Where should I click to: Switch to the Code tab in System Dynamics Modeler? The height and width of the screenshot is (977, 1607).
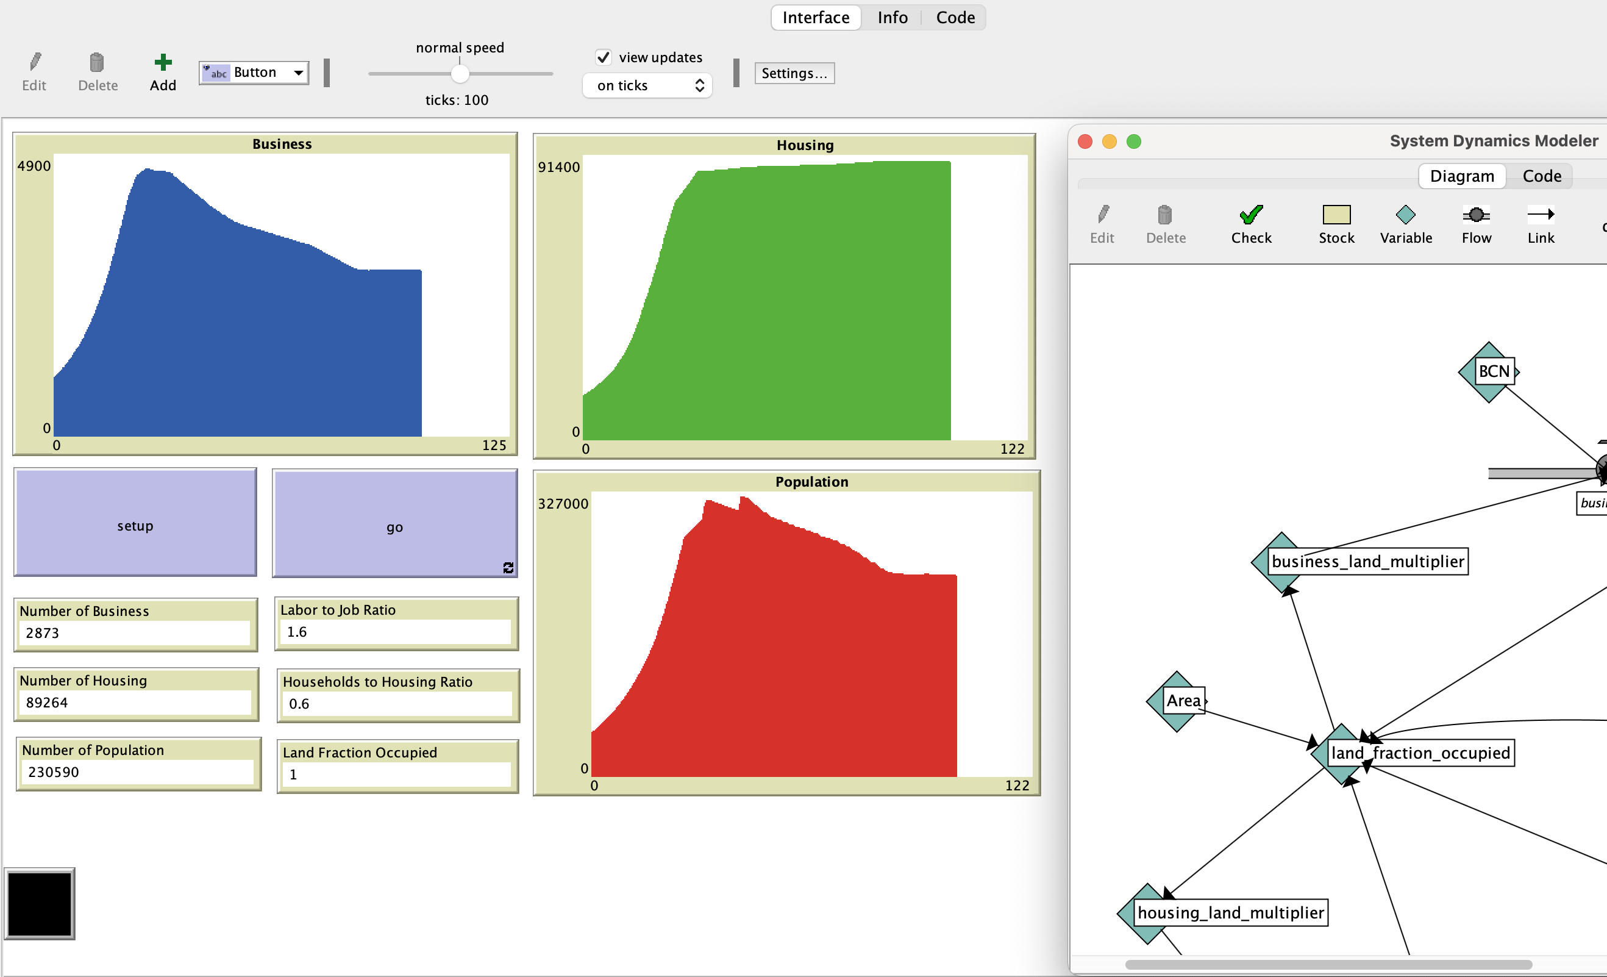click(1541, 176)
